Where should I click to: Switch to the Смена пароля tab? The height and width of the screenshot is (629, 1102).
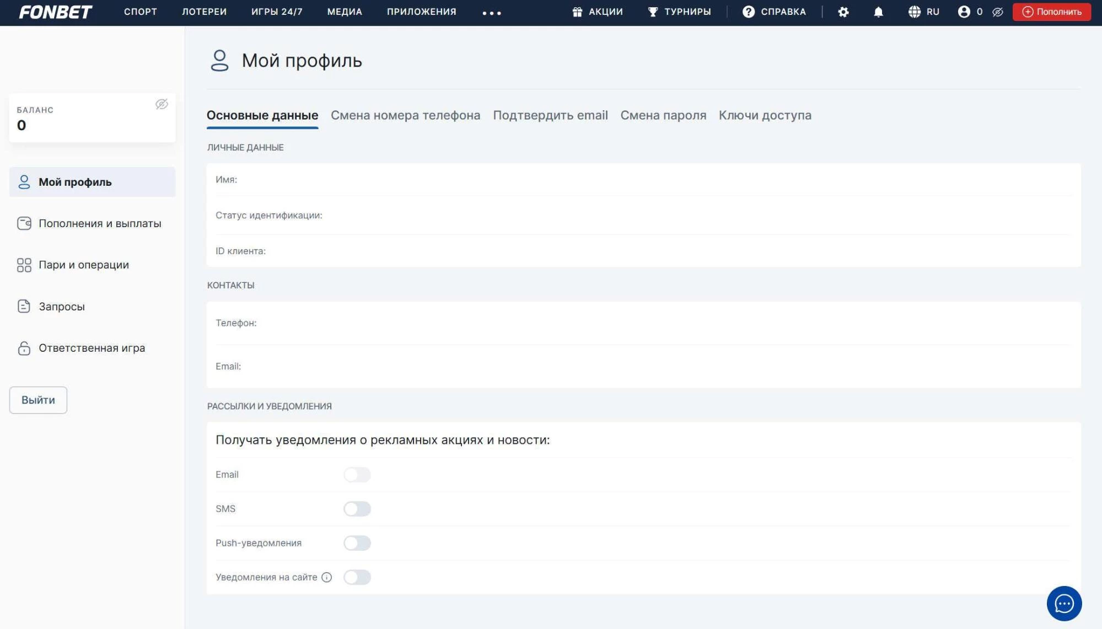tap(663, 115)
